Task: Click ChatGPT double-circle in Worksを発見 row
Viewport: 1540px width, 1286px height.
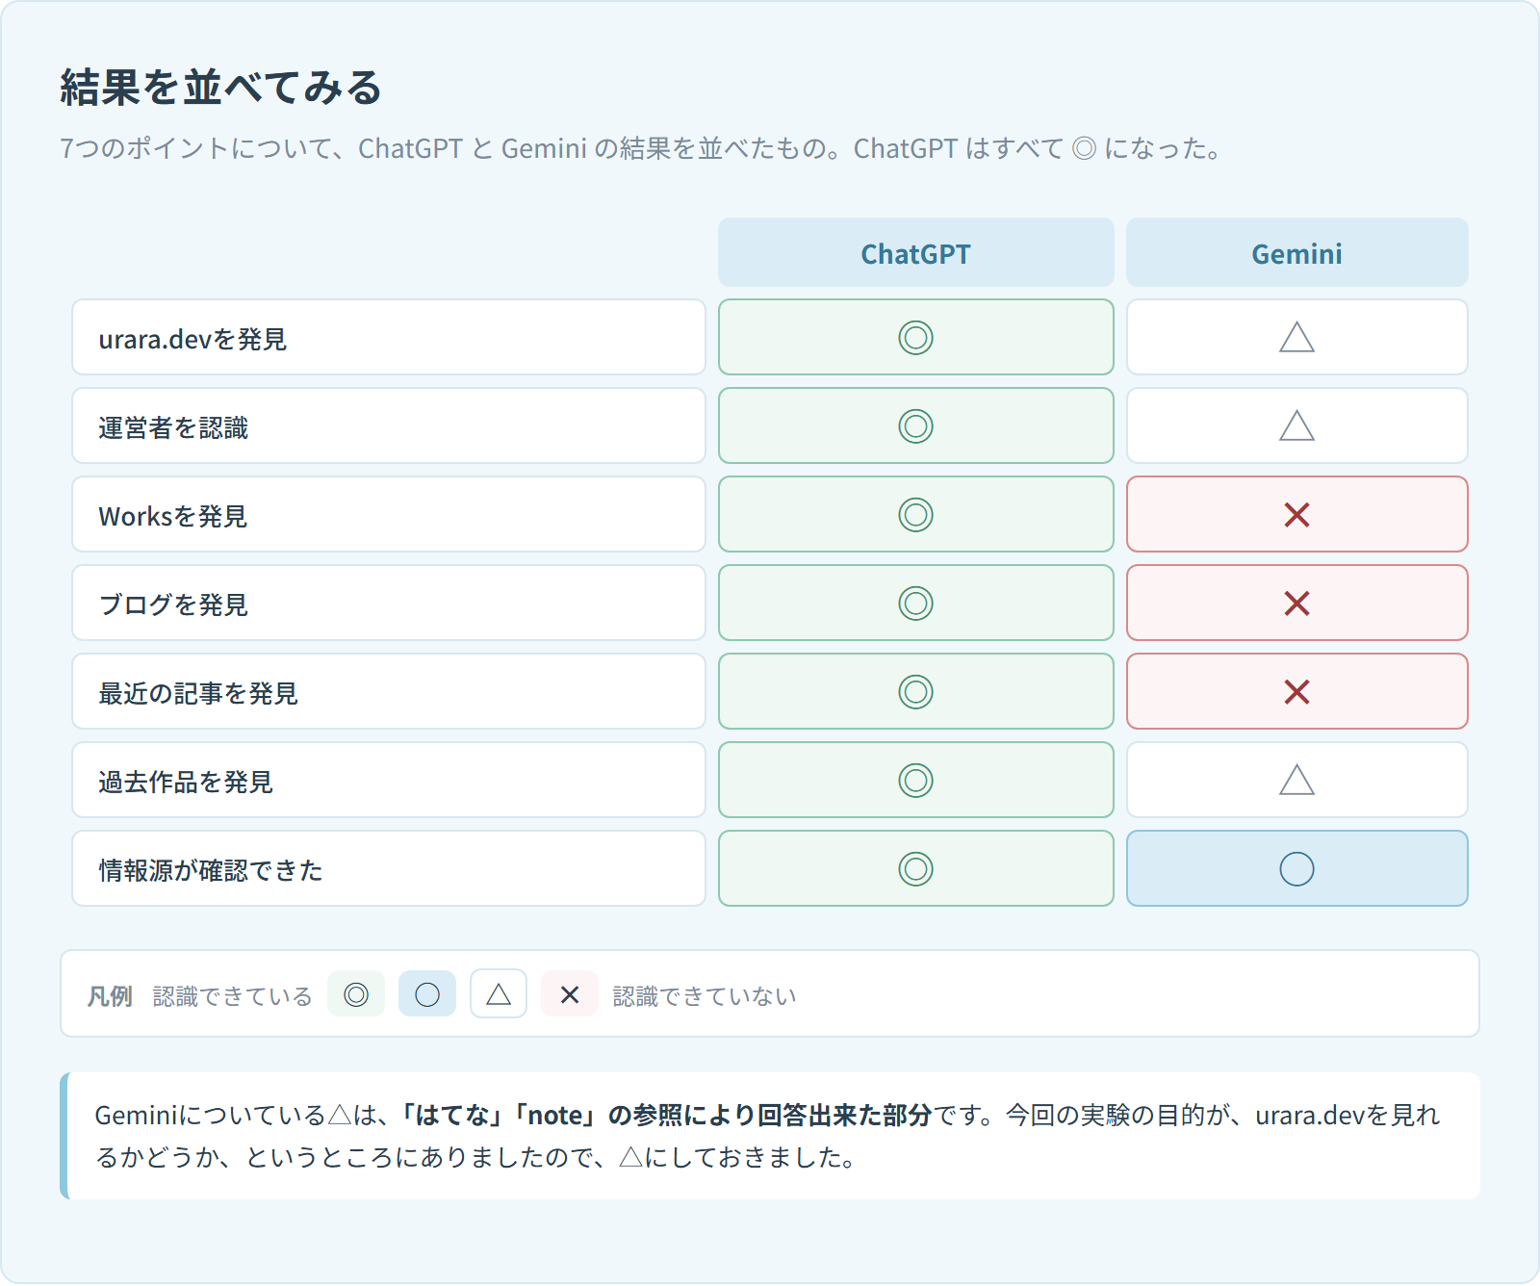Action: [x=915, y=515]
